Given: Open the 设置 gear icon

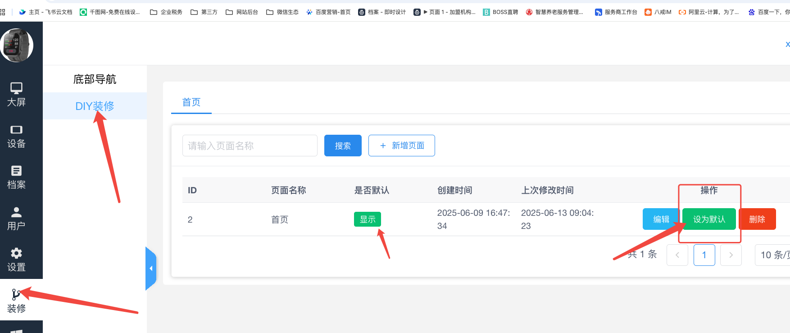Looking at the screenshot, I should [16, 253].
